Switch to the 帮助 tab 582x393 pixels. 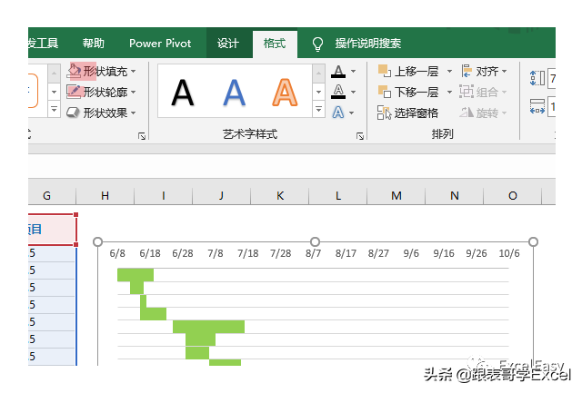93,44
